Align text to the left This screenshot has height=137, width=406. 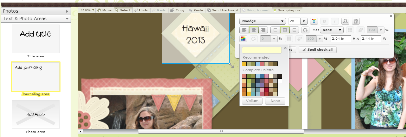[244, 30]
